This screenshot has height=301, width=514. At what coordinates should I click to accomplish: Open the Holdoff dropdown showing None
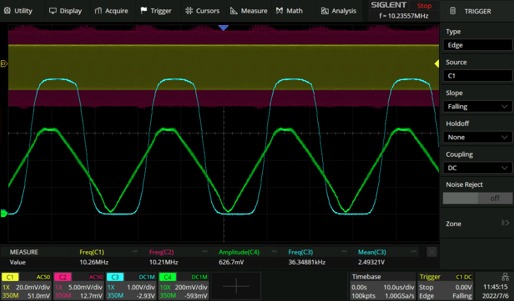click(x=478, y=137)
